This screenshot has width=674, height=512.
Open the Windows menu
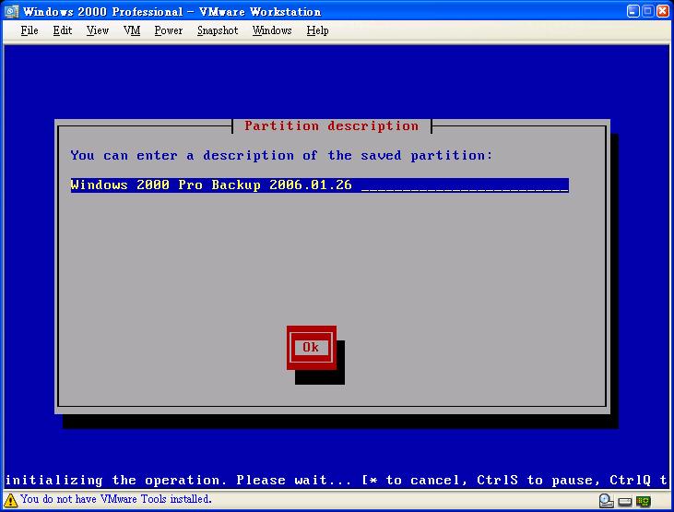point(272,30)
